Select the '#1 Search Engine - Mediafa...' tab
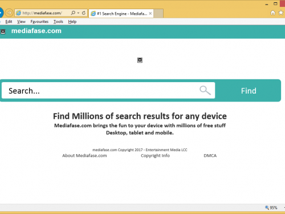The height and width of the screenshot is (214, 285). (121, 14)
